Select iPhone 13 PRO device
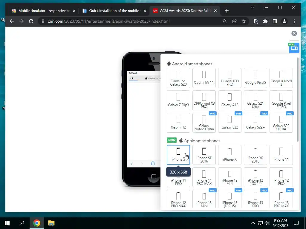The image size is (306, 229). click(255, 199)
